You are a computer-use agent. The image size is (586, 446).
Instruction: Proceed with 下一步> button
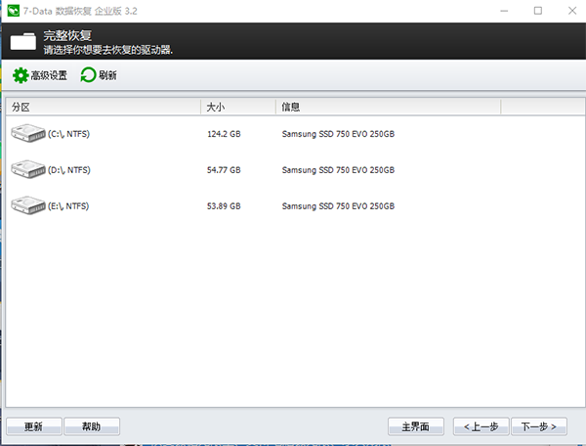coord(539,426)
